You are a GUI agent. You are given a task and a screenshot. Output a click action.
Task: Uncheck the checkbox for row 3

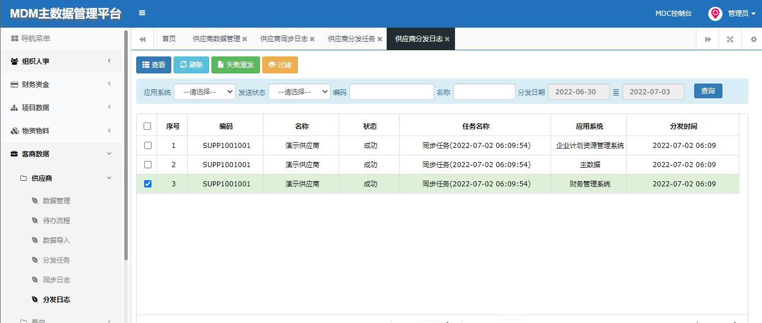pos(148,184)
